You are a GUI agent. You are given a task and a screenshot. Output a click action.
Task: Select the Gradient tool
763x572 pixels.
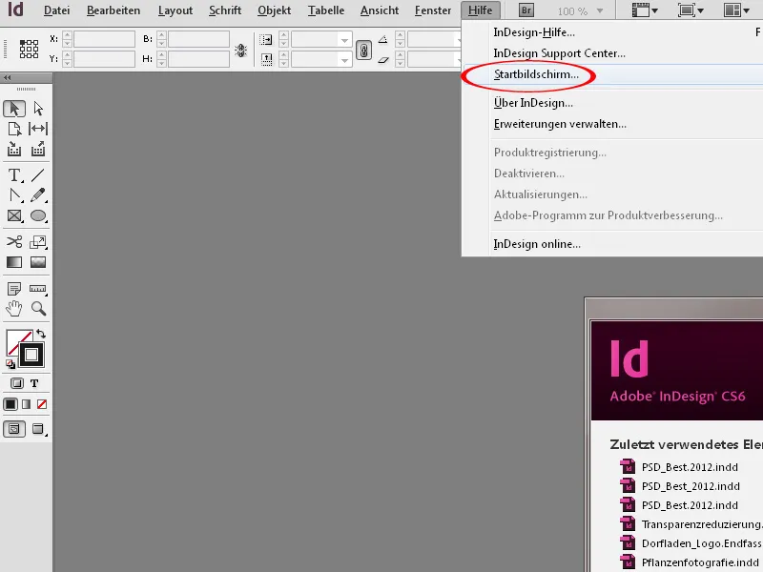(x=14, y=263)
